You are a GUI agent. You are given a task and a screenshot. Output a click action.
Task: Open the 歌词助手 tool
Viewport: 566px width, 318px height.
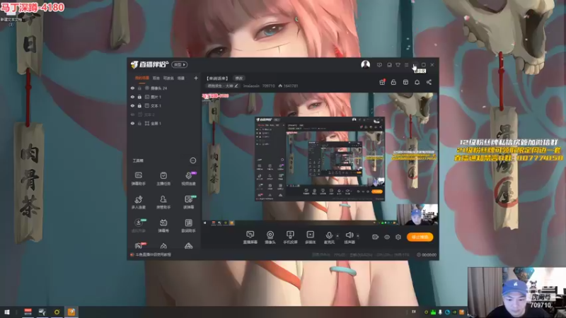click(188, 225)
